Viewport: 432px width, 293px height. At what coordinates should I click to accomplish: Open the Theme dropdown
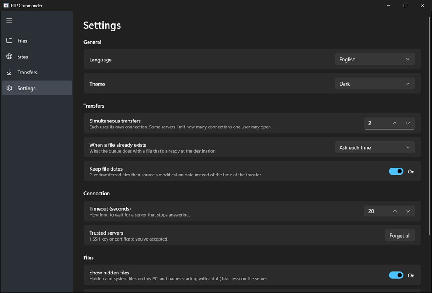point(375,84)
